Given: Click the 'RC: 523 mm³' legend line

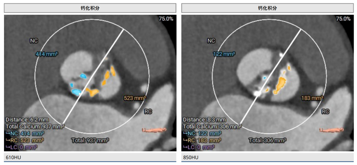Looking at the screenshot, I should coord(24,140).
